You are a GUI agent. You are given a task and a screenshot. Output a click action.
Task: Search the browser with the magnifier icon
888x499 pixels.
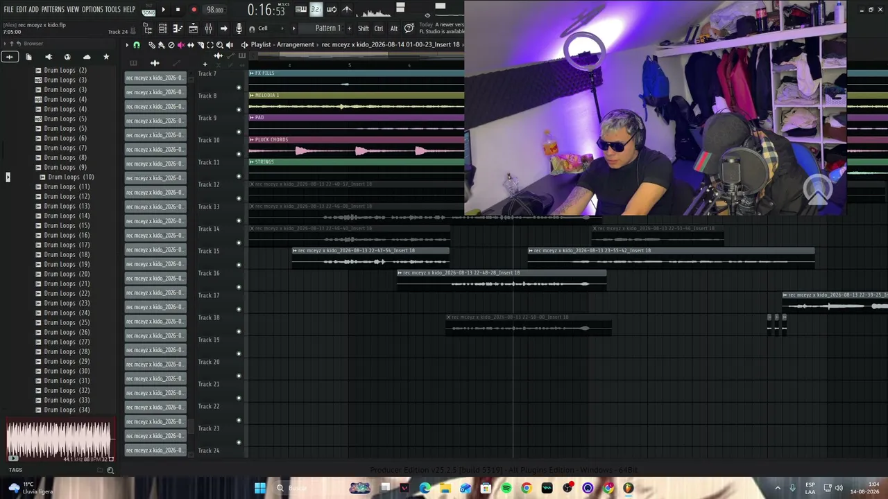110,470
